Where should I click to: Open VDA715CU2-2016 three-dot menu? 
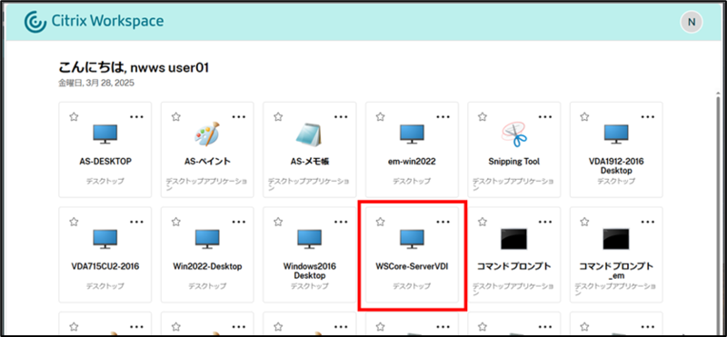click(137, 222)
